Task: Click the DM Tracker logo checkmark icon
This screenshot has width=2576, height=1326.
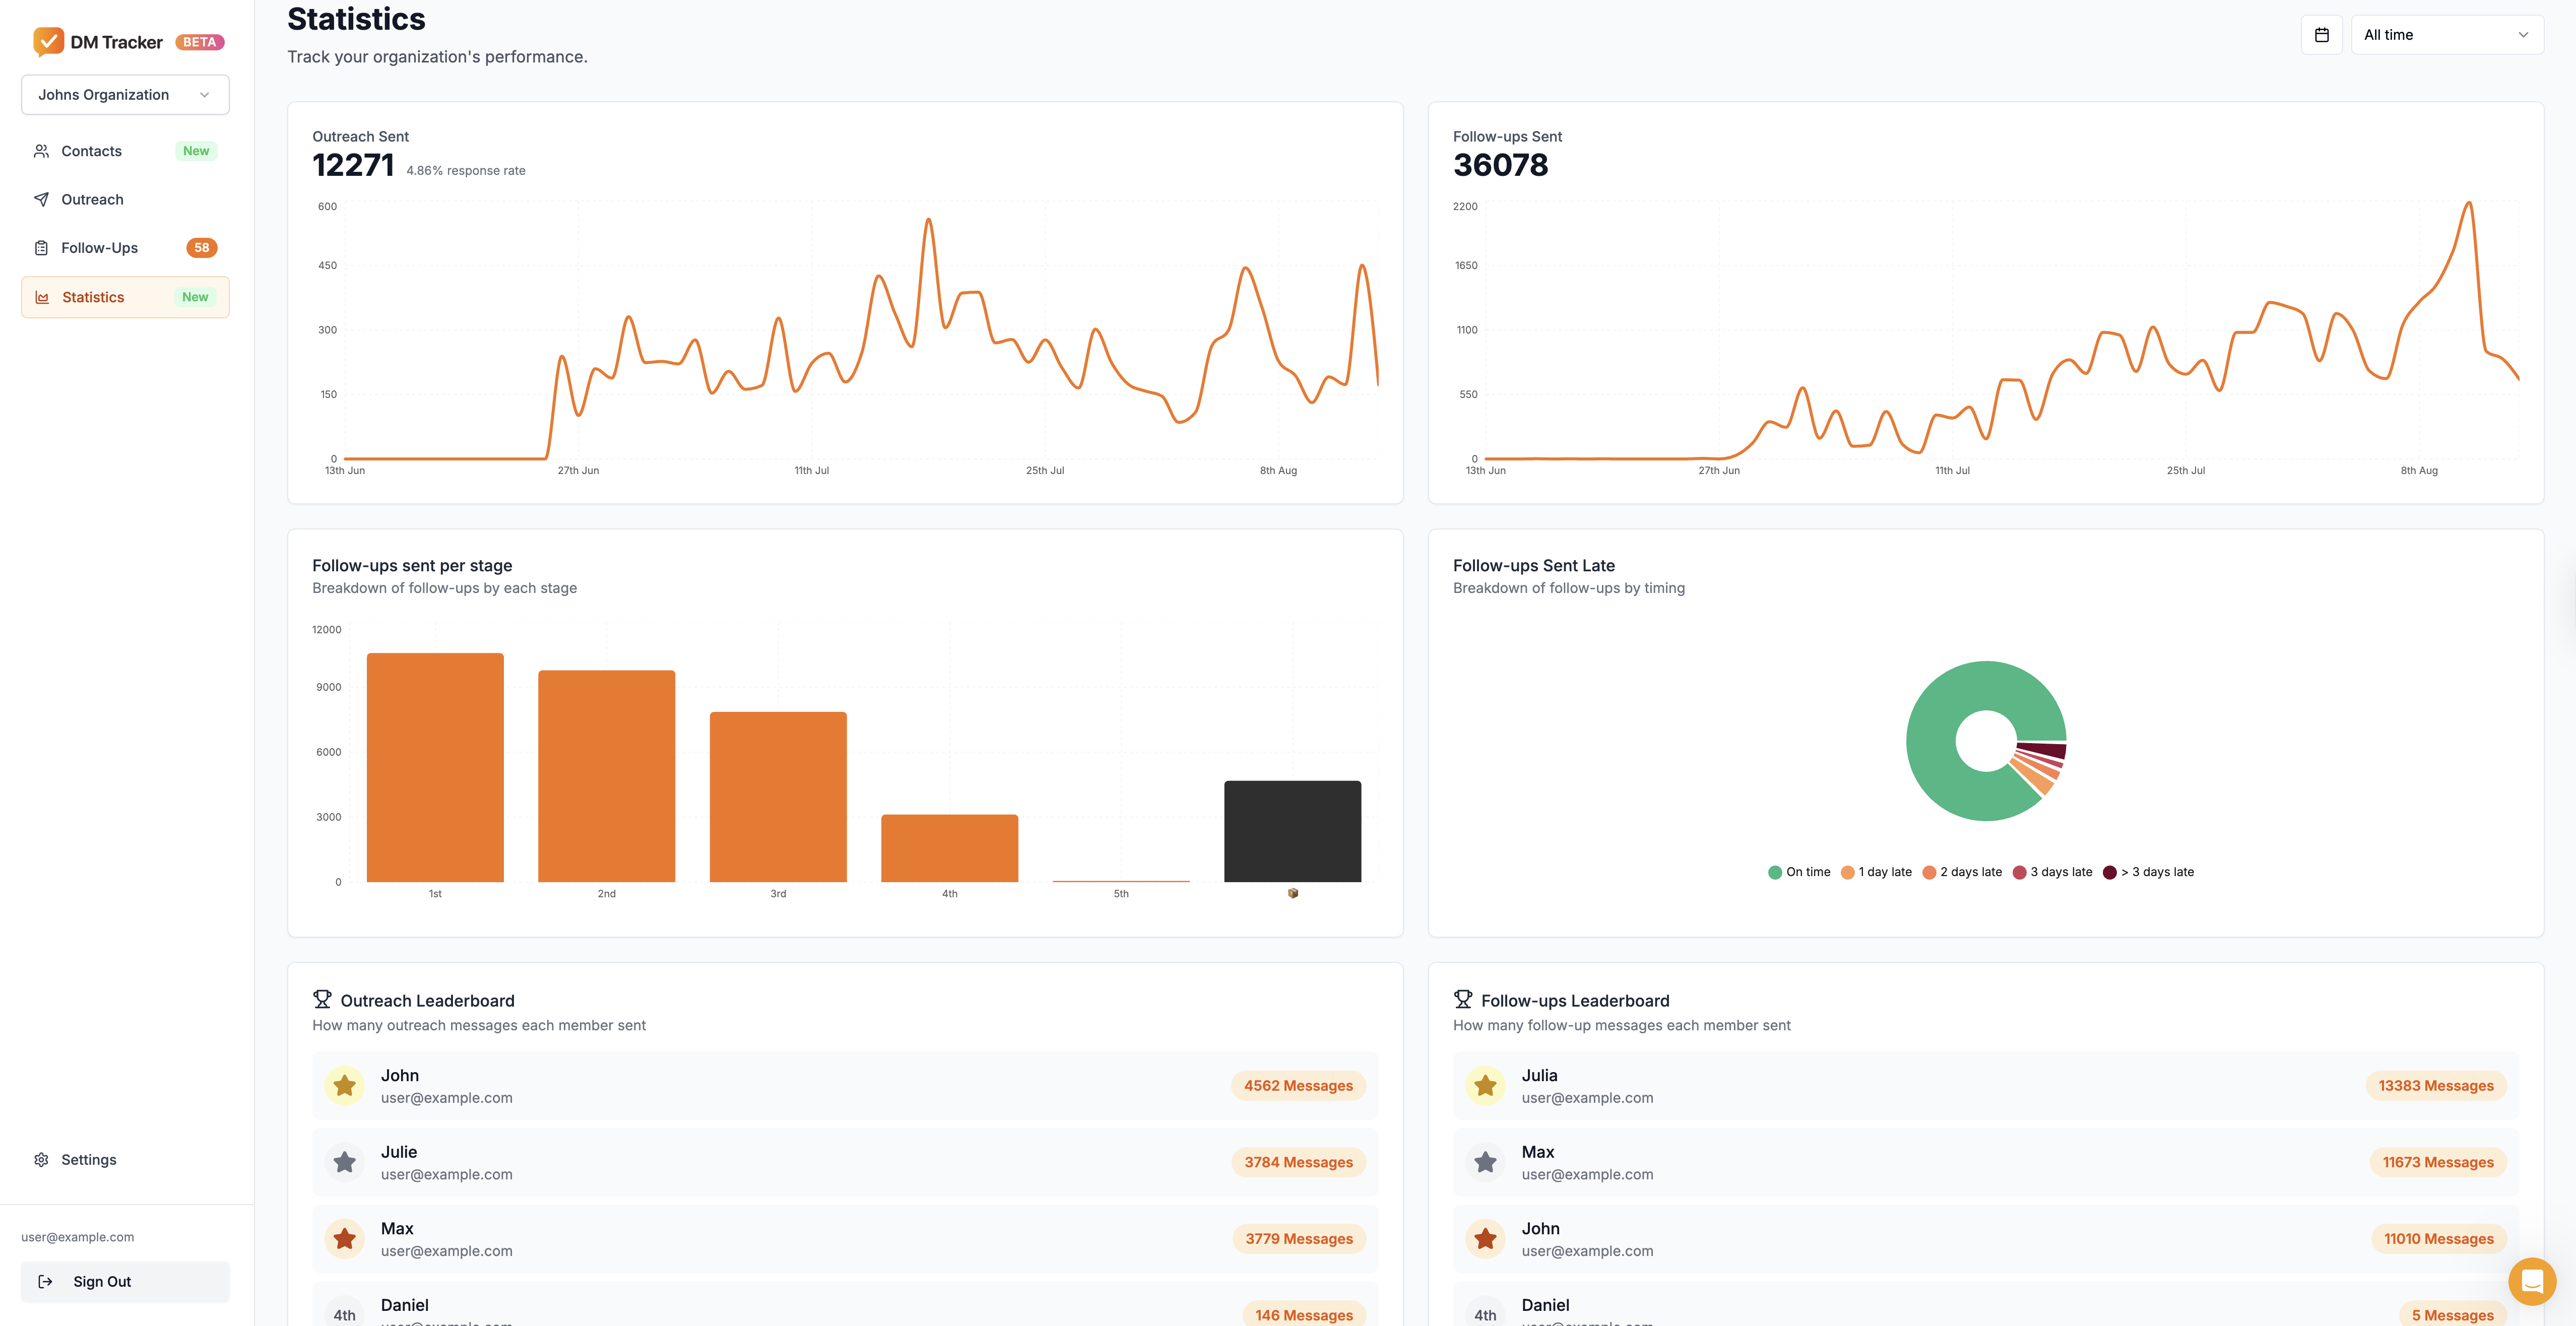Action: tap(48, 42)
